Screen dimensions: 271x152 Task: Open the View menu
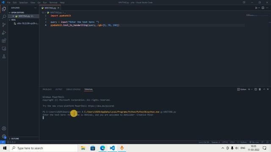coord(33,3)
